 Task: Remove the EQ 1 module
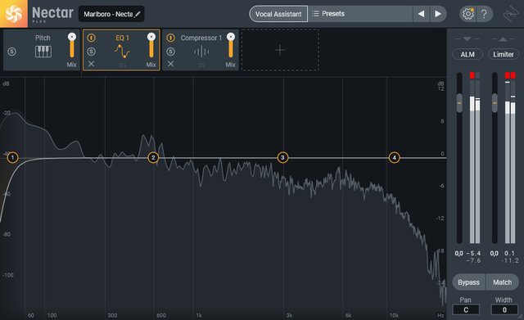91,64
